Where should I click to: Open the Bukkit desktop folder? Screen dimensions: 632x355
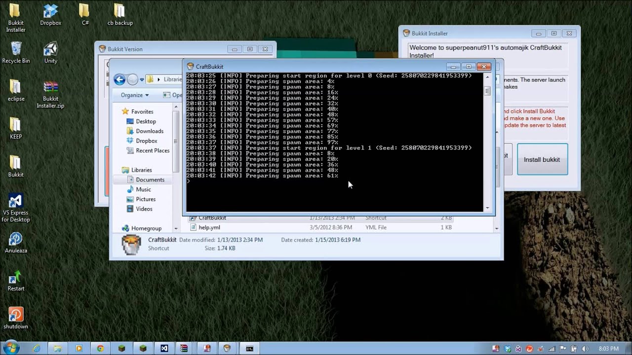coord(16,167)
